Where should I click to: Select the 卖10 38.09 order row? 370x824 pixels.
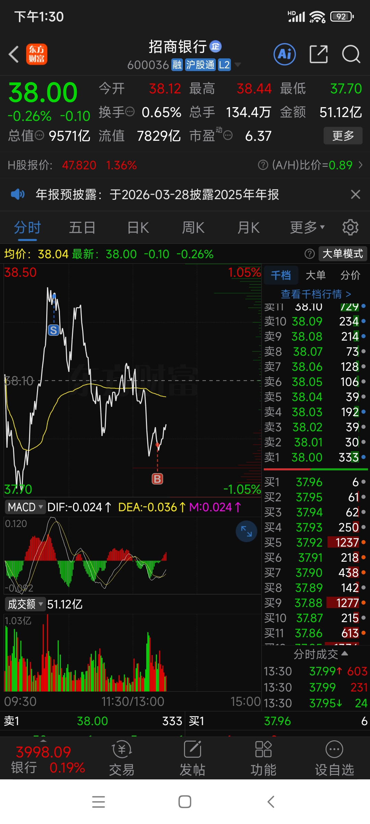(315, 321)
